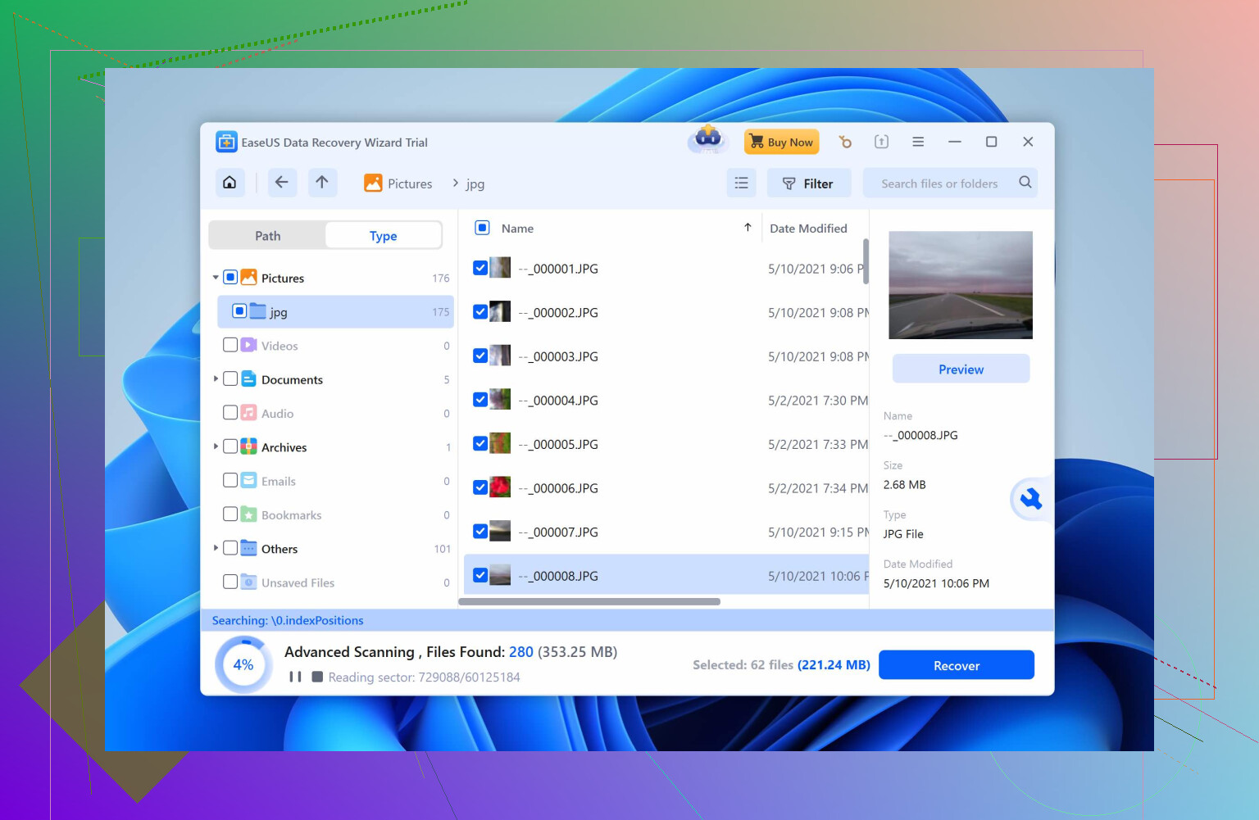This screenshot has height=820, width=1259.
Task: Collapse the Pictures tree node
Action: [x=216, y=278]
